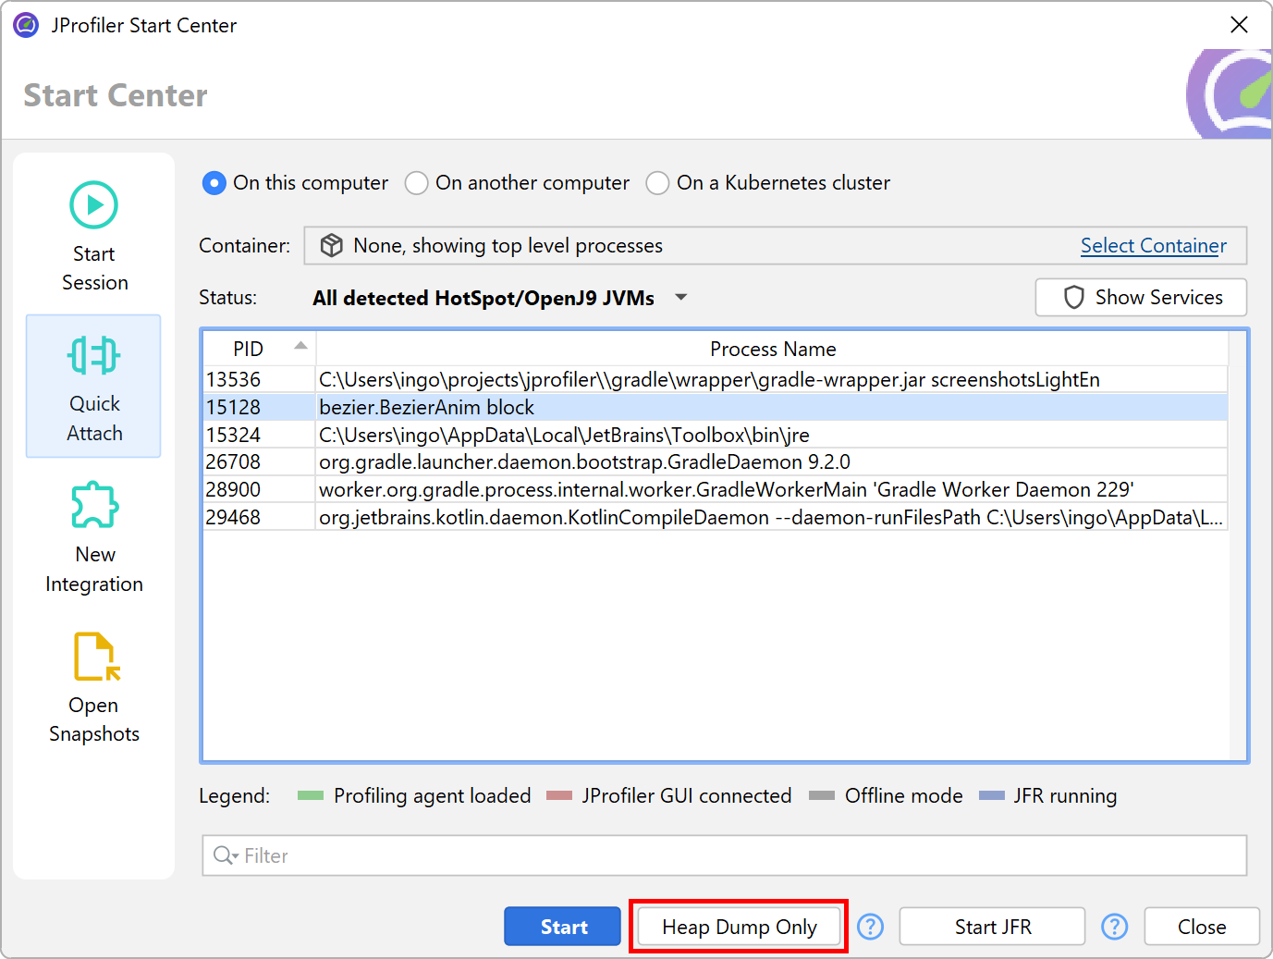Select the 'On this computer' radio button
This screenshot has height=959, width=1273.
(214, 183)
